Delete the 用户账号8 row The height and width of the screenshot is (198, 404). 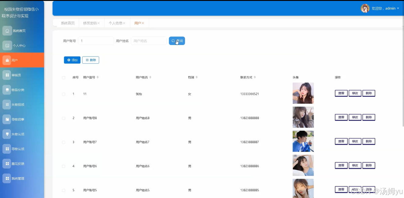[x=369, y=117]
